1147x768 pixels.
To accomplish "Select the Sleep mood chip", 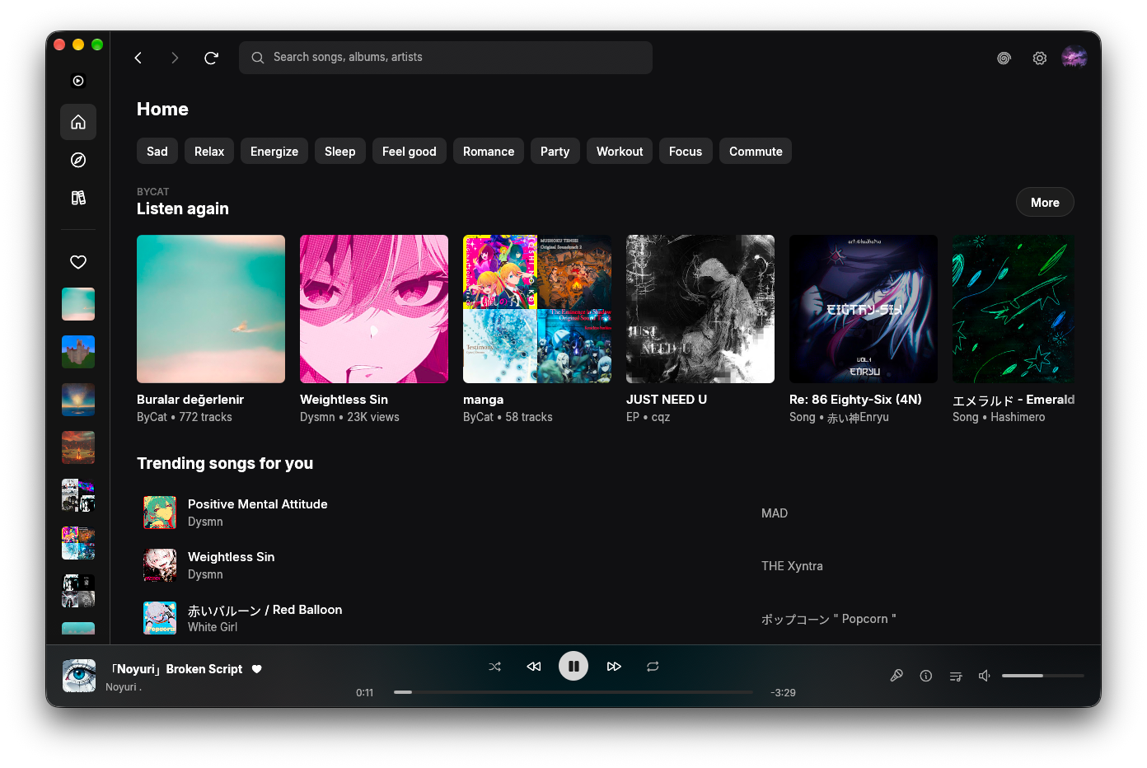I will click(340, 151).
